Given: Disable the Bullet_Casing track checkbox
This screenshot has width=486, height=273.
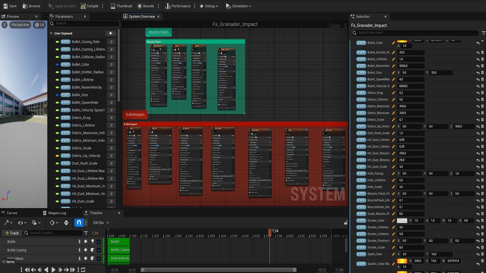Looking at the screenshot, I should (99, 250).
